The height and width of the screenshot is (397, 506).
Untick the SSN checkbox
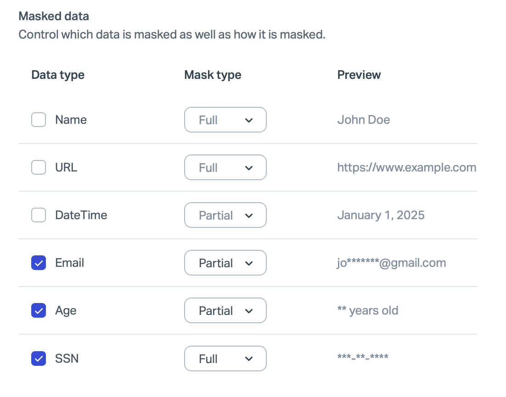click(39, 358)
